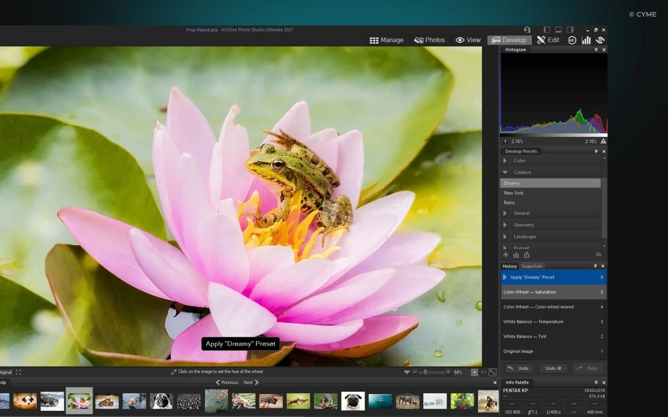Close the filmstrip panel
This screenshot has width=668, height=417.
pos(495,382)
